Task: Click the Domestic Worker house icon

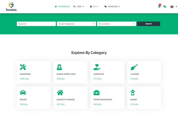Action: (60, 92)
